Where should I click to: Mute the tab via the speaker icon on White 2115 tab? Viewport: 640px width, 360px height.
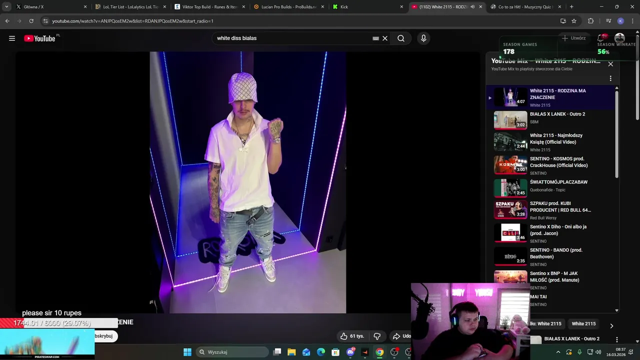tap(472, 7)
